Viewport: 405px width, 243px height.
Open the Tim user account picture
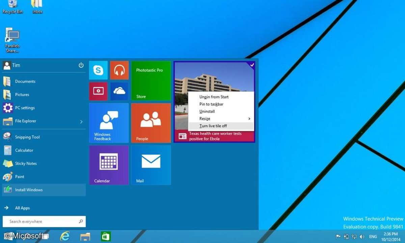[x=7, y=65]
